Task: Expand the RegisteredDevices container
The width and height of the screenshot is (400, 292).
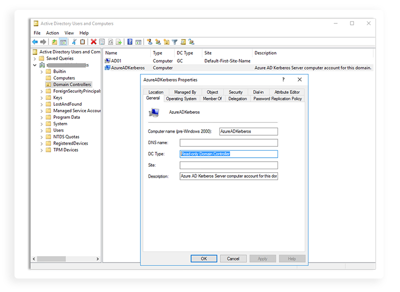Action: click(41, 144)
